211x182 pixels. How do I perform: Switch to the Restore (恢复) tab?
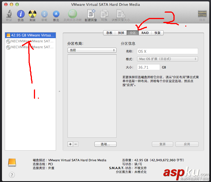click(x=157, y=33)
